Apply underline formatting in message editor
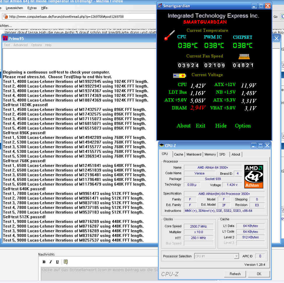The image size is (284, 283). 57,262
